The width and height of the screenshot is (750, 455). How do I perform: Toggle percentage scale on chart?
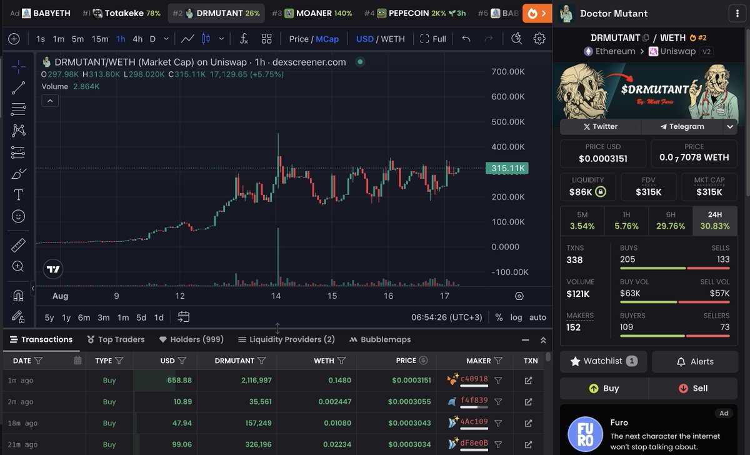[x=499, y=317]
